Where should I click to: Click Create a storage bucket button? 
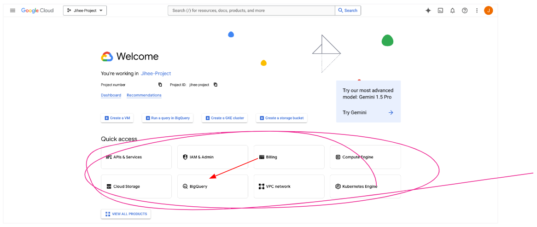[x=281, y=118]
